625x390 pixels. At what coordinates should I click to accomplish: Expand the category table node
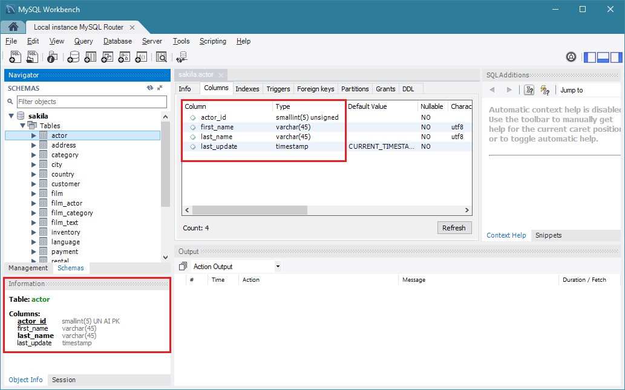pyautogui.click(x=34, y=155)
